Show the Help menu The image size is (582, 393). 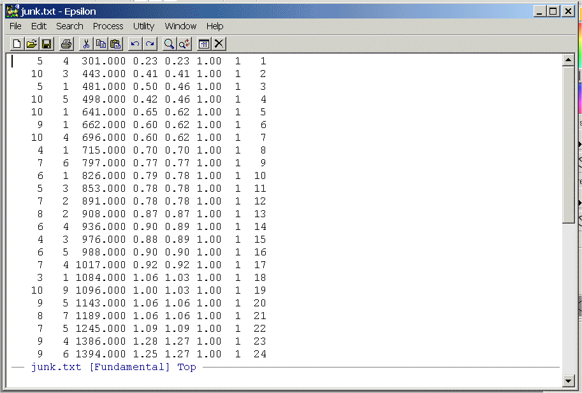215,26
